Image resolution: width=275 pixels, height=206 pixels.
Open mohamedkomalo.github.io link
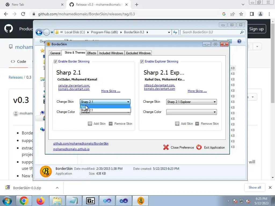(71, 149)
